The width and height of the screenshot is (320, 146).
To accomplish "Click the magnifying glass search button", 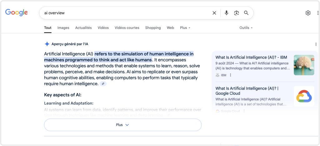I will pyautogui.click(x=246, y=13).
